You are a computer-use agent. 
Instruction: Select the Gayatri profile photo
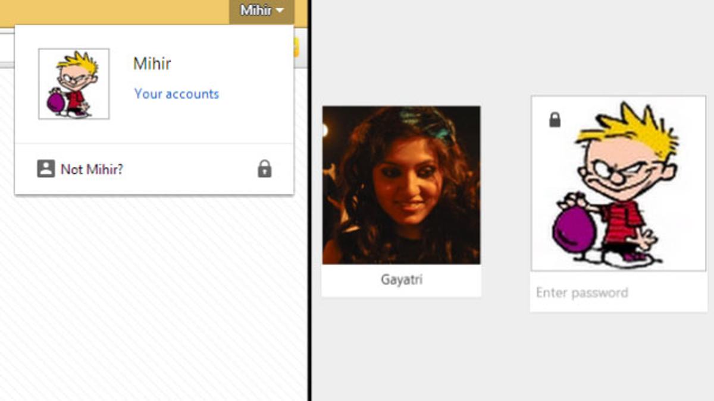click(x=401, y=185)
